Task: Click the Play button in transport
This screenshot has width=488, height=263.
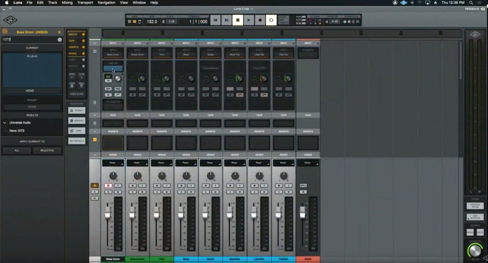Action: tap(249, 20)
